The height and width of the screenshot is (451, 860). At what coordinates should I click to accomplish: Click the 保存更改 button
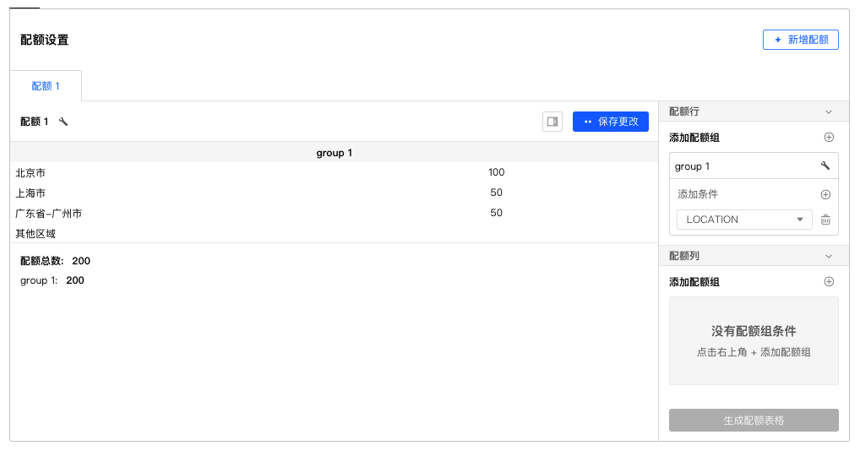[611, 122]
